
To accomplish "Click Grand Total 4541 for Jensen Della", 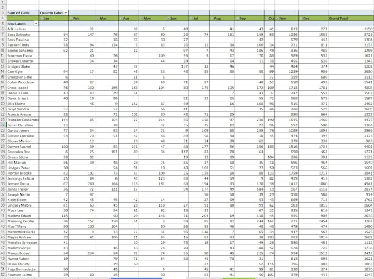I will 351,183.
